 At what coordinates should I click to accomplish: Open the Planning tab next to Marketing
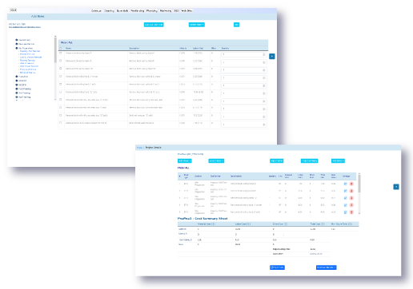152,11
